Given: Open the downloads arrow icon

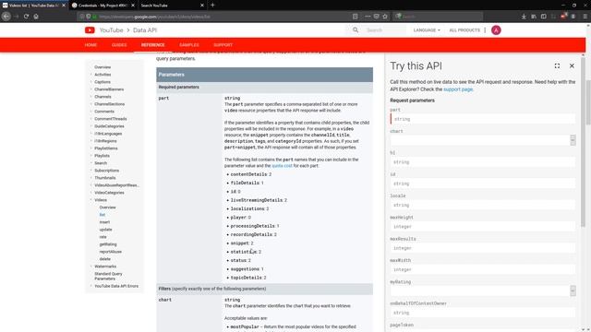Looking at the screenshot, I should pyautogui.click(x=524, y=17).
